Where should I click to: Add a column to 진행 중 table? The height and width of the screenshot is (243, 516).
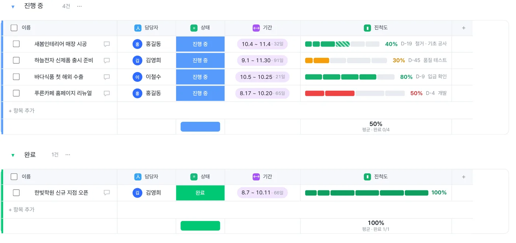(464, 28)
